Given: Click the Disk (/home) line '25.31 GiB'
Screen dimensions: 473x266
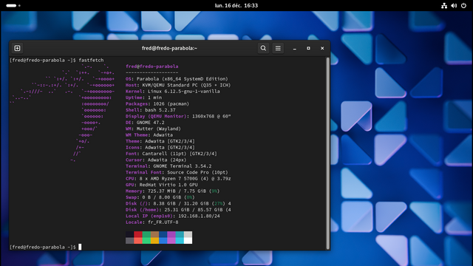Looking at the screenshot, I should 177,210.
